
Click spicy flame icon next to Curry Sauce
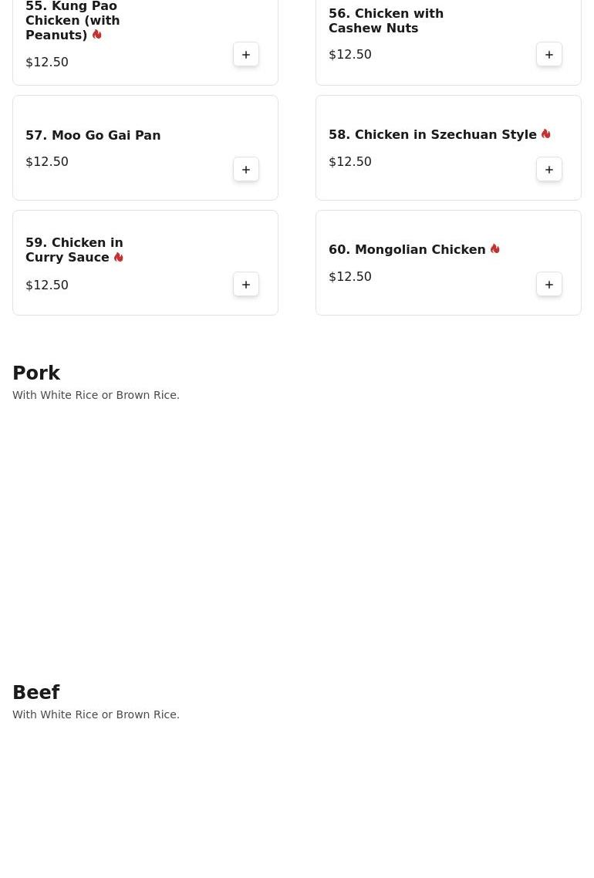click(119, 258)
